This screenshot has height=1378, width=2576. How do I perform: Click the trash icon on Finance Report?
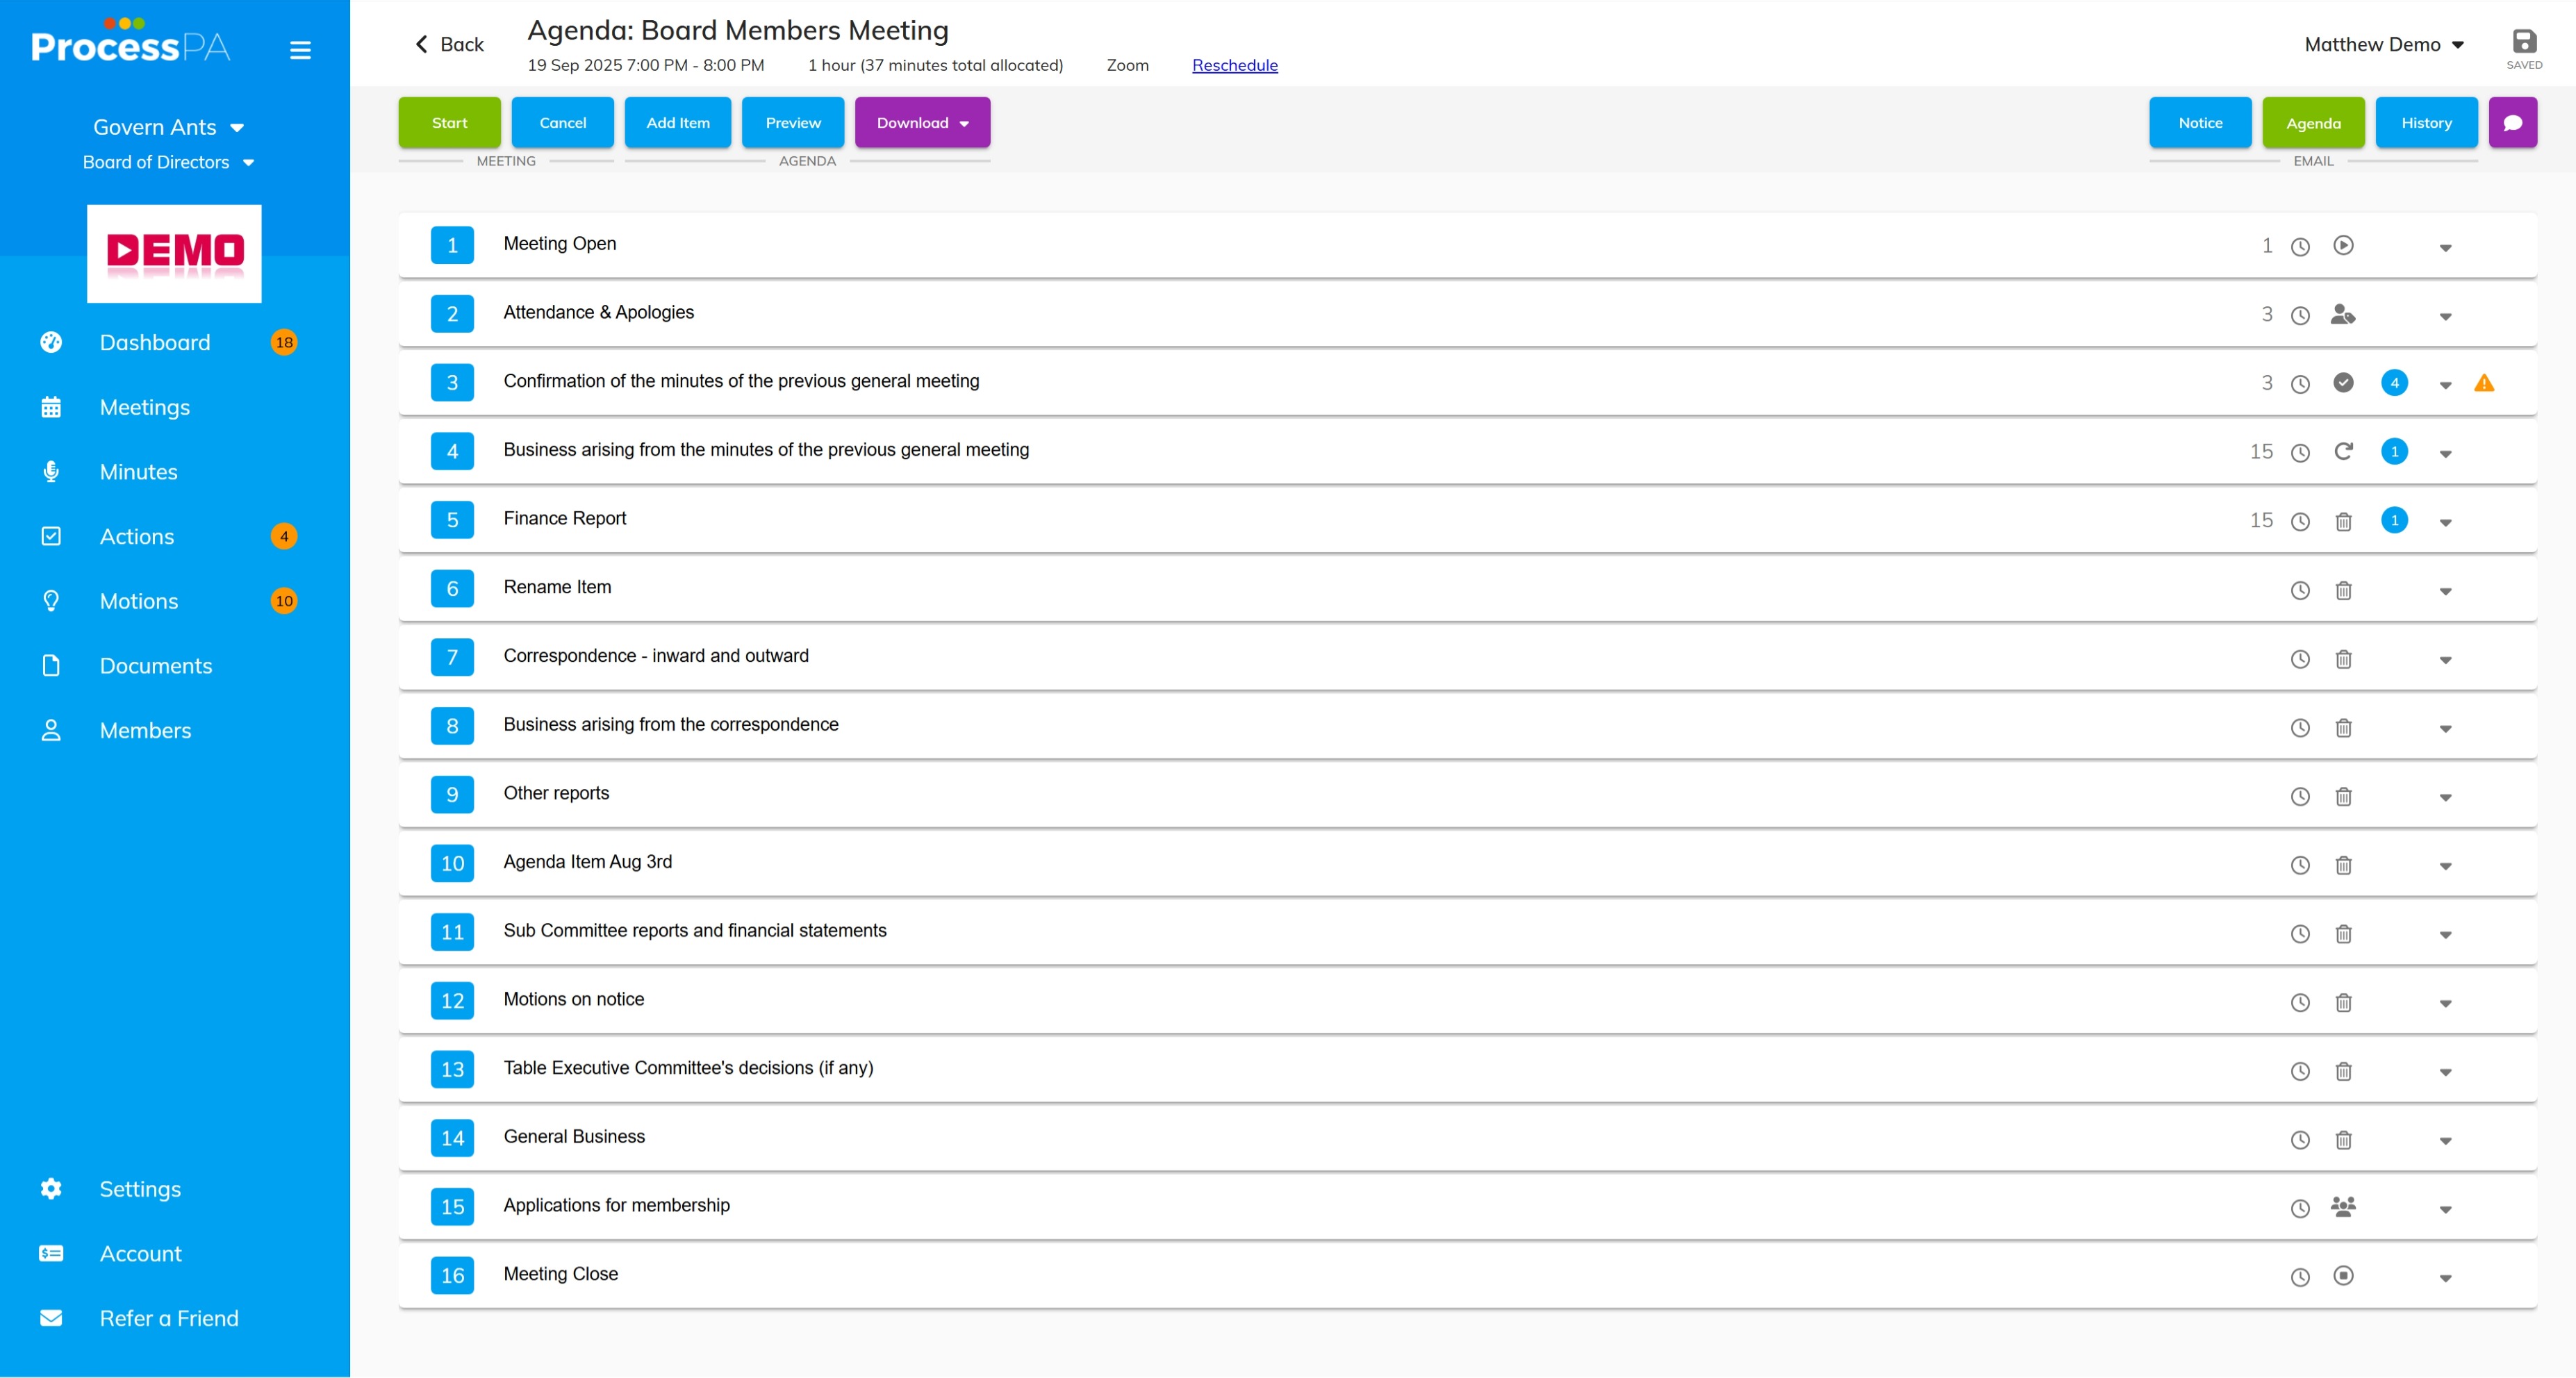pyautogui.click(x=2342, y=522)
